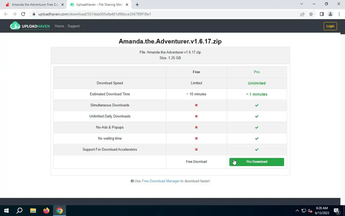Click the Unlimited Daily Downloads red cross
This screenshot has height=216, width=345.
[196, 116]
